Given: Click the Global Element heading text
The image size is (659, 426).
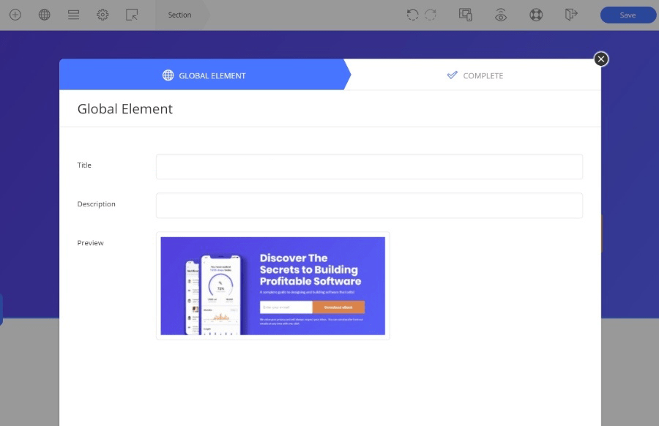Looking at the screenshot, I should click(124, 109).
